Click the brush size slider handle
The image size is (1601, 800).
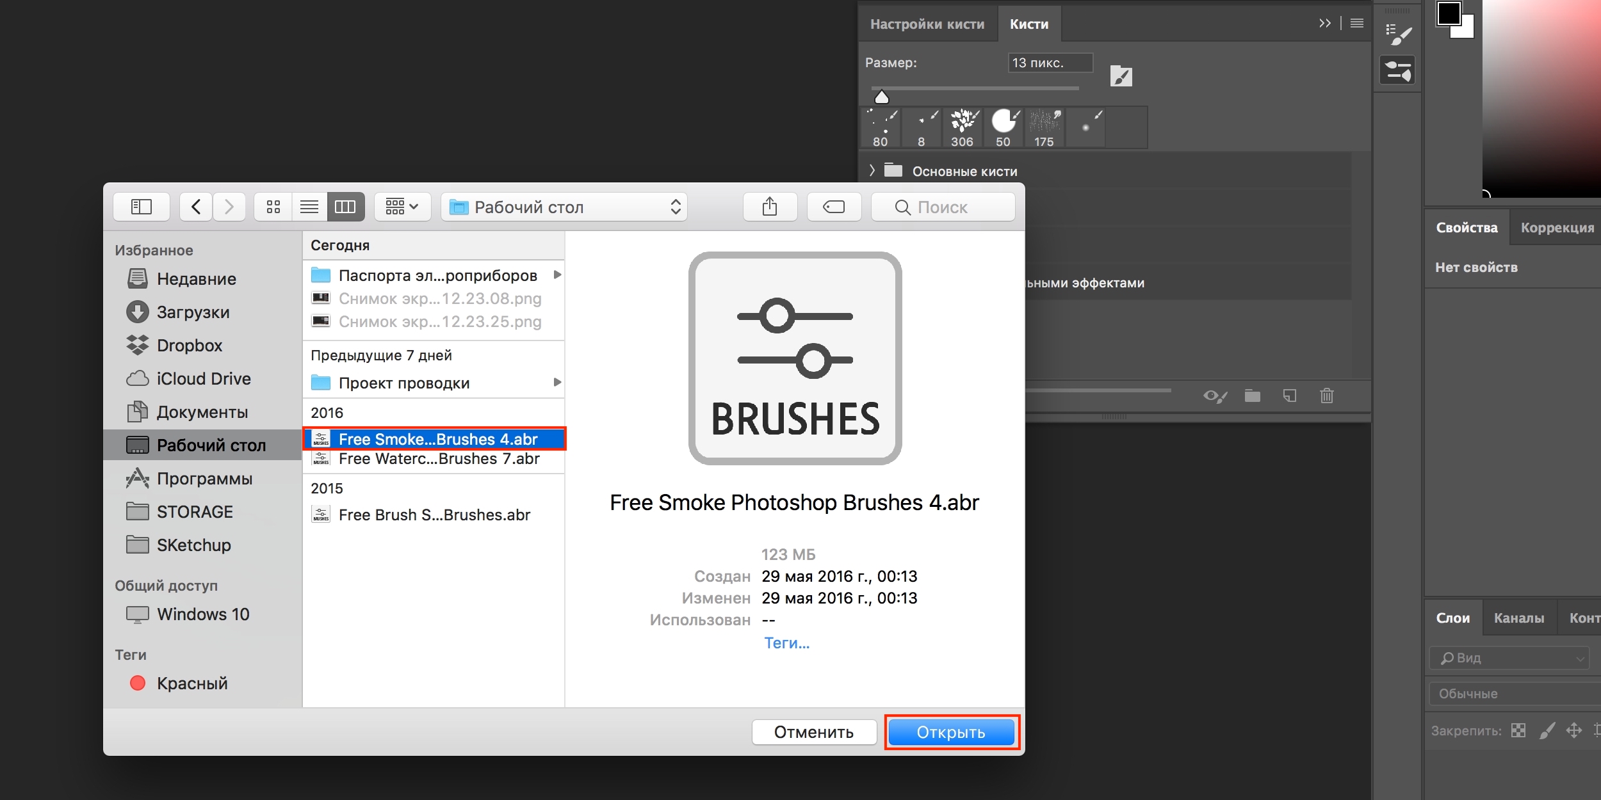pyautogui.click(x=882, y=97)
